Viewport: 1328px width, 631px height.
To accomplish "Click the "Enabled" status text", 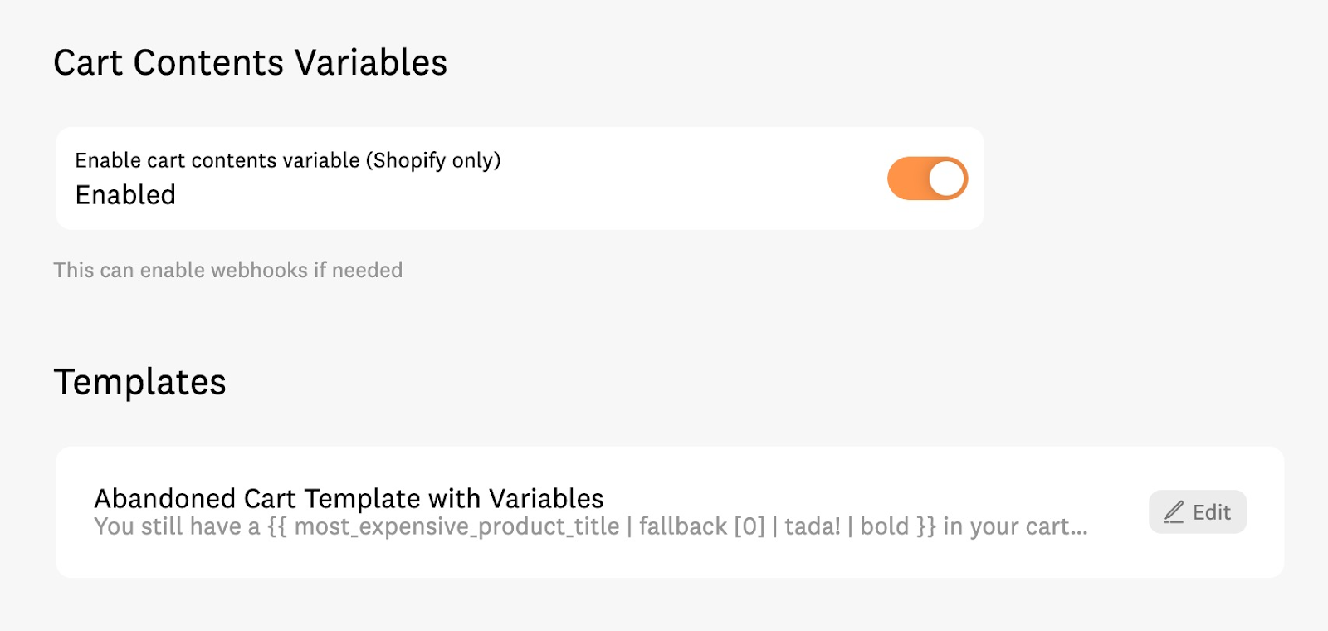I will click(x=125, y=195).
